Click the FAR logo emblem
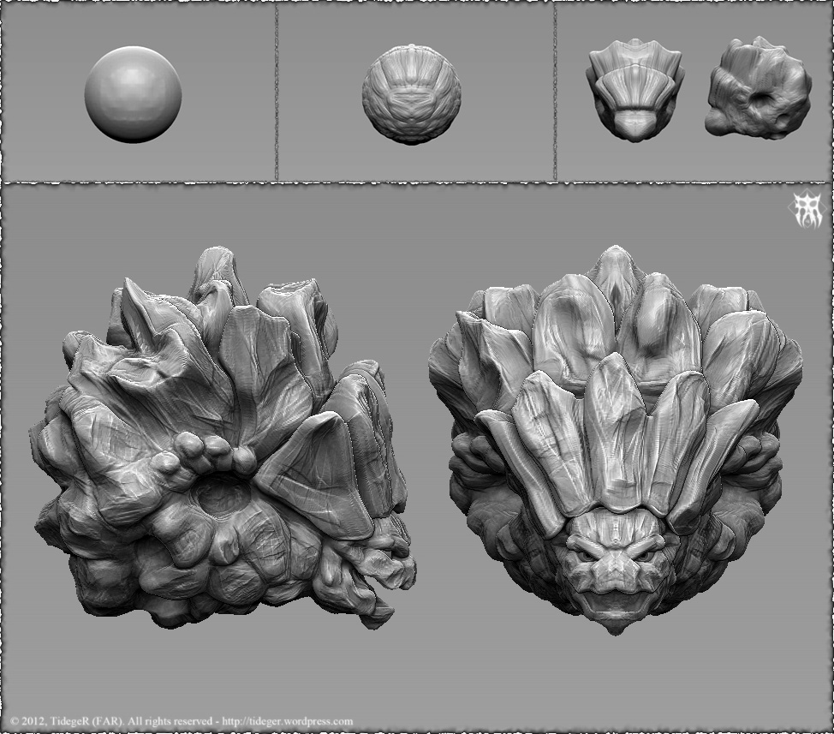Image resolution: width=834 pixels, height=734 pixels. point(807,210)
